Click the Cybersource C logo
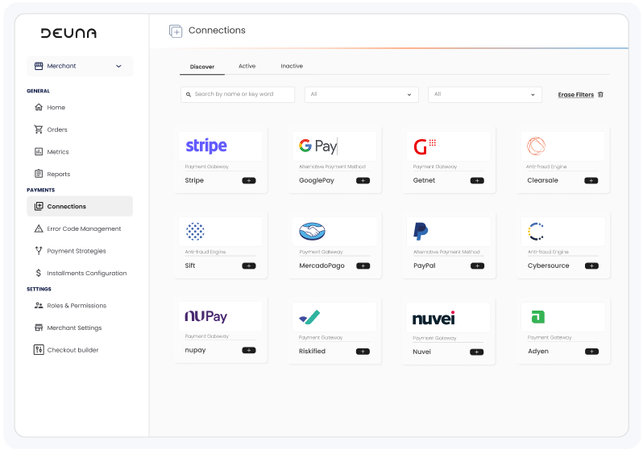643x453 pixels. 536,232
